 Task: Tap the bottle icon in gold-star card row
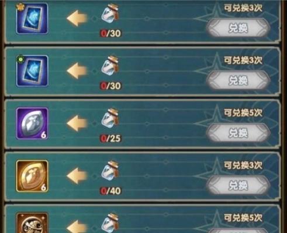point(110,13)
